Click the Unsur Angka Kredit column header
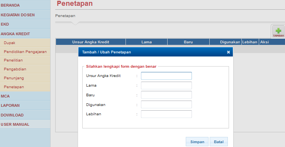 point(91,42)
